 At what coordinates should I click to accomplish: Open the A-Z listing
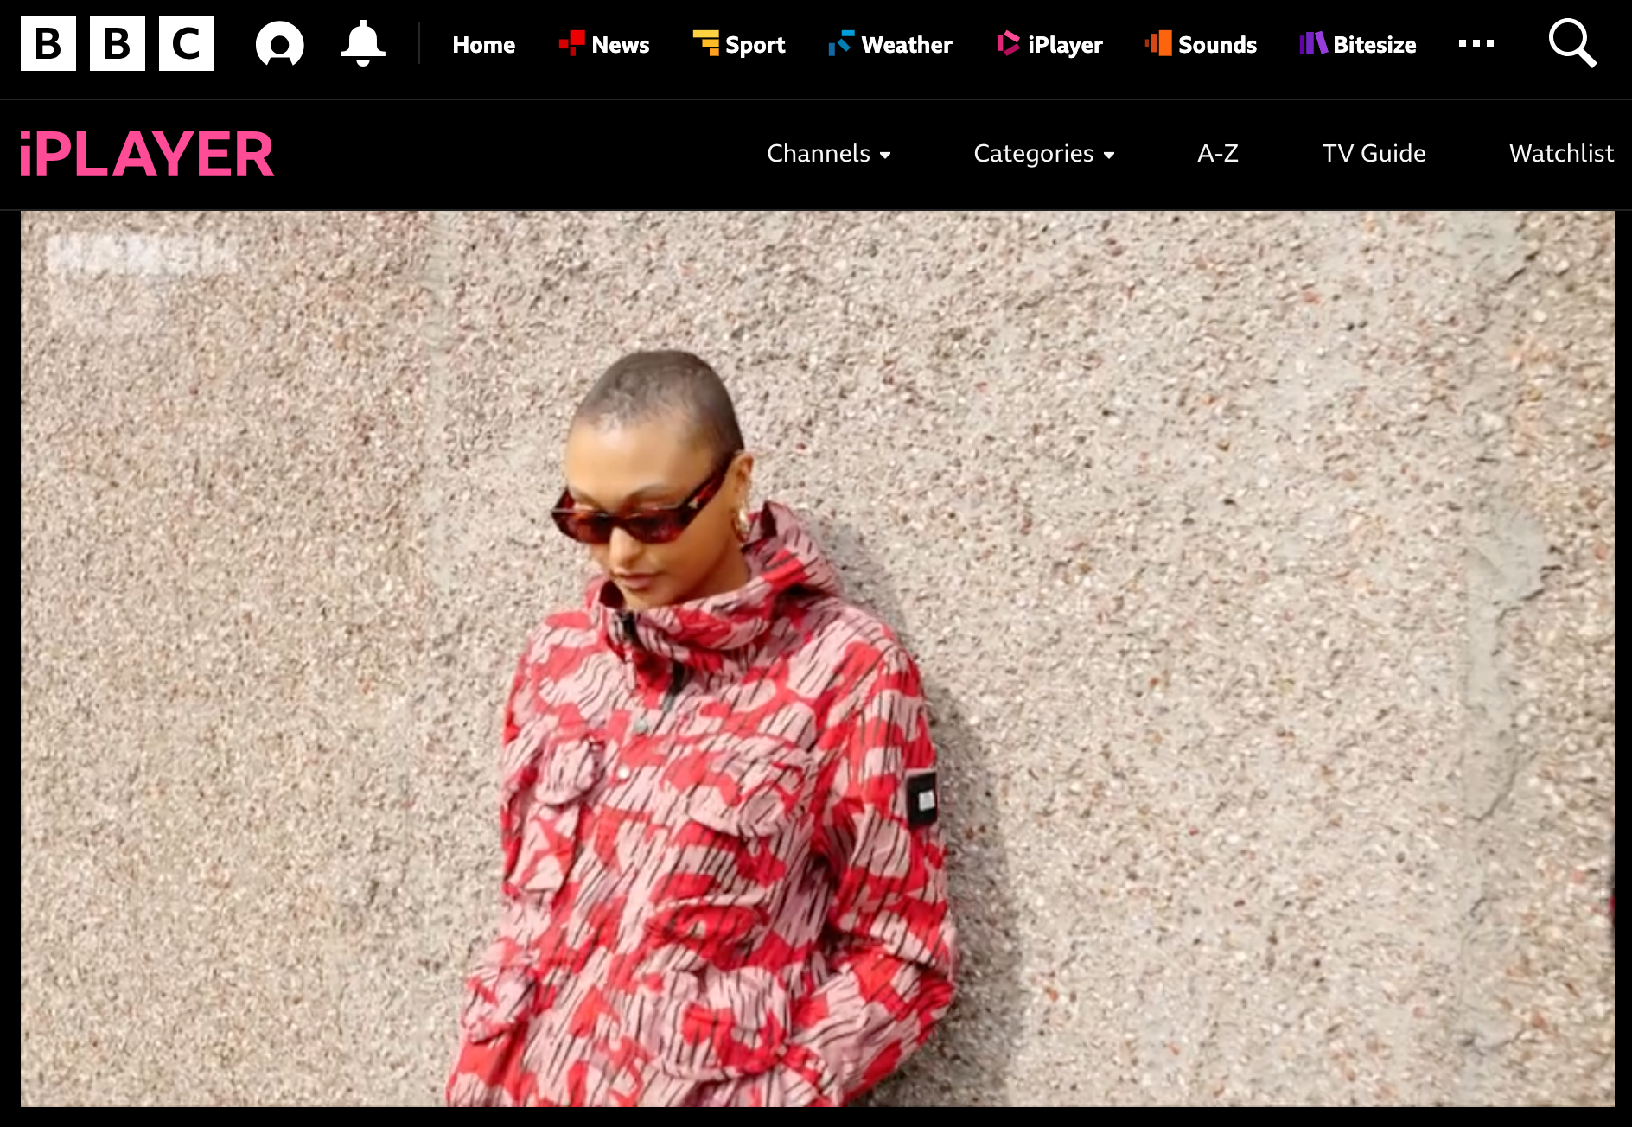1218,154
